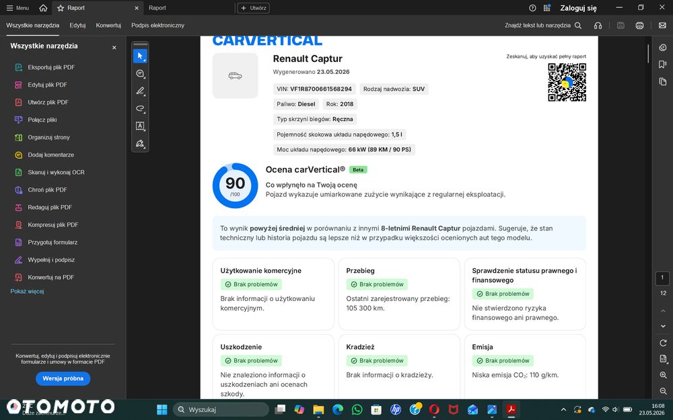The height and width of the screenshot is (420, 673).
Task: Select Dodaj komentarze in the tools list
Action: 44,155
